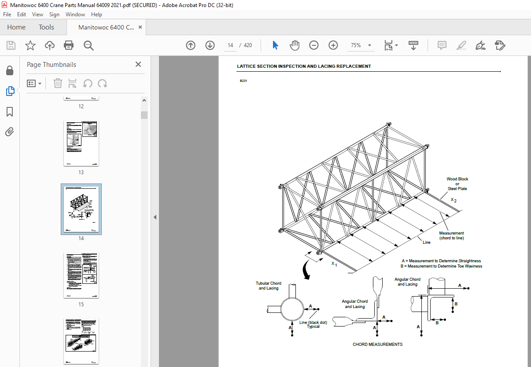Image resolution: width=531 pixels, height=367 pixels.
Task: Open the security lock panel icon
Action: [10, 71]
